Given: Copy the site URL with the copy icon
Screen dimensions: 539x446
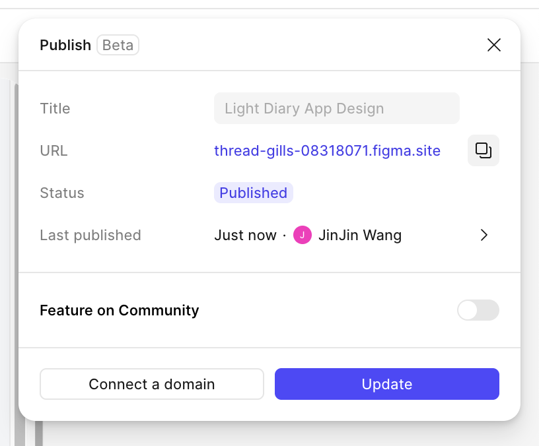Looking at the screenshot, I should click(x=484, y=150).
